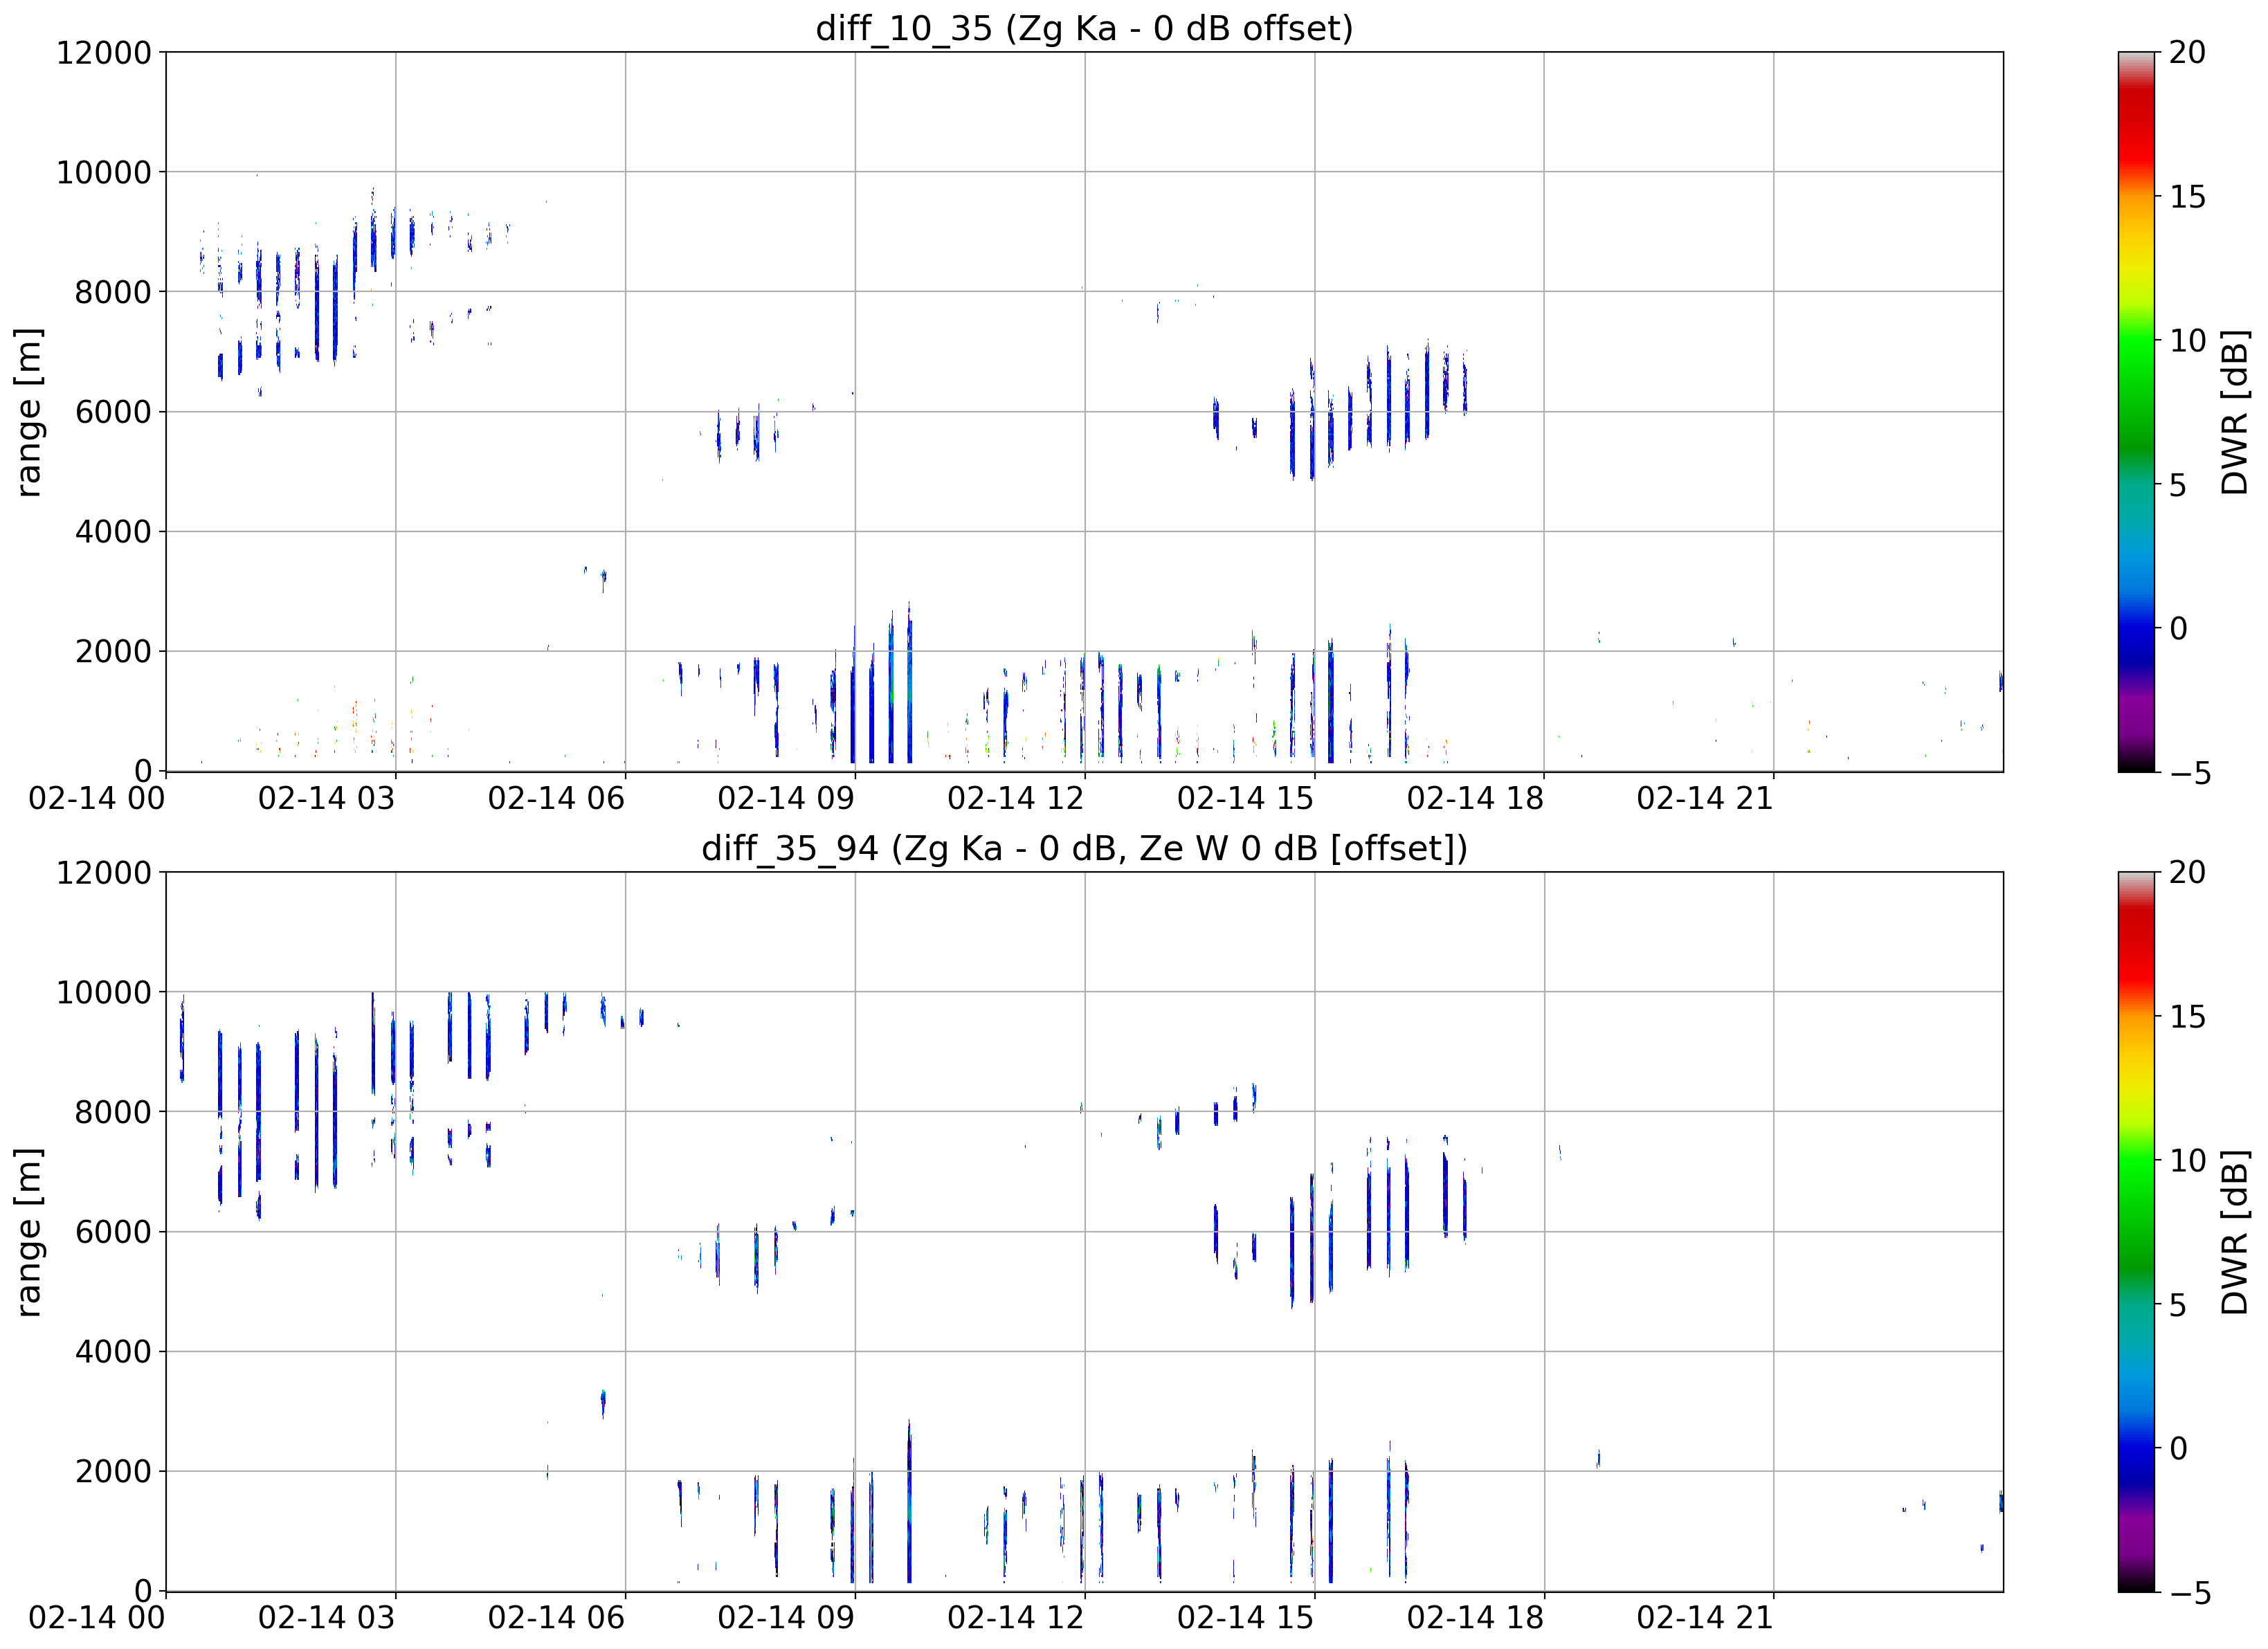Screen dimensions: 2268x1649
Task: Click bottom colorbar tick label '20'
Action: click(2188, 872)
